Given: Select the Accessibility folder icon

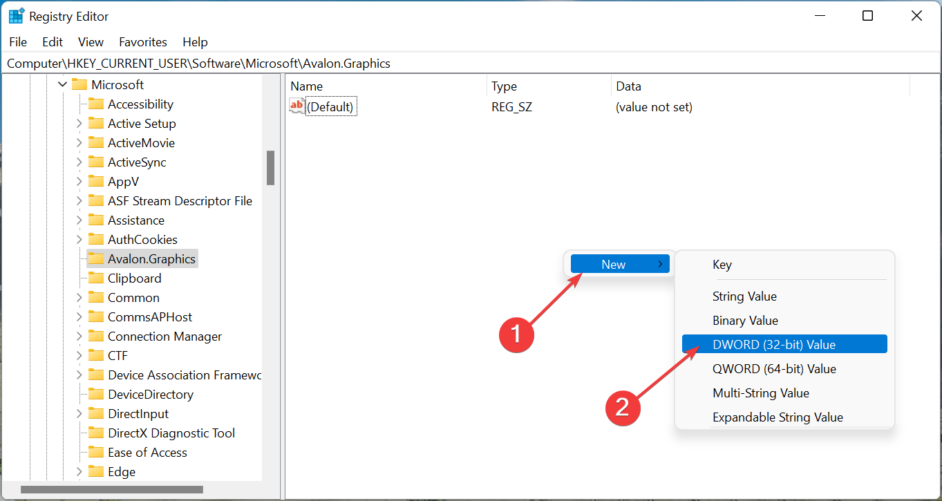Looking at the screenshot, I should (96, 104).
